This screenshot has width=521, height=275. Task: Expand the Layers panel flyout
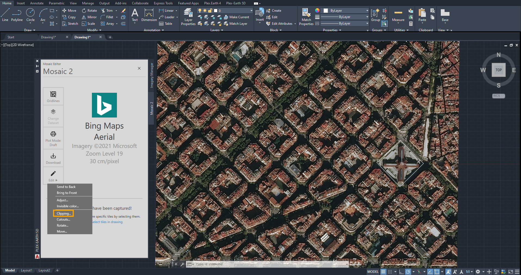(217, 30)
